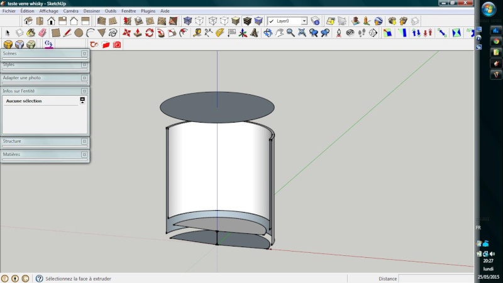This screenshot has height=283, width=503.
Task: Choose the Position Camera tool
Action: tap(339, 33)
